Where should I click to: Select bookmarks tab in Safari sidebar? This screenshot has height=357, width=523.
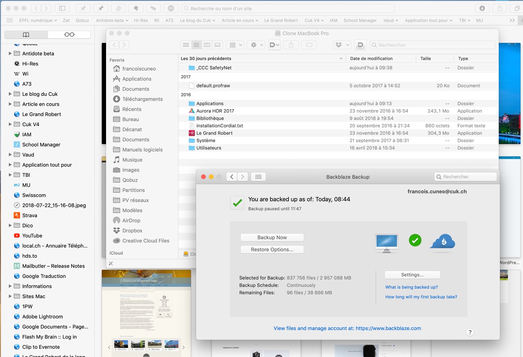pyautogui.click(x=26, y=35)
